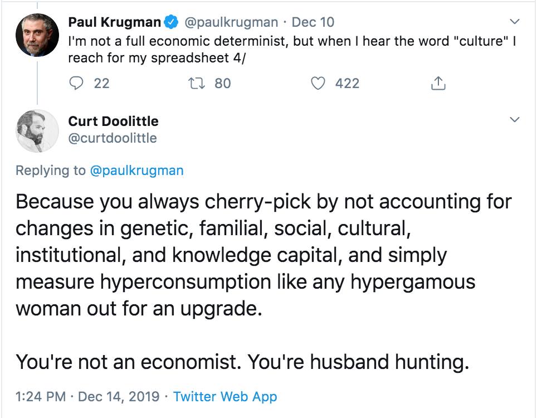Expand the menu chevron on Doolittle's tweet
The image size is (537, 418).
[x=515, y=120]
